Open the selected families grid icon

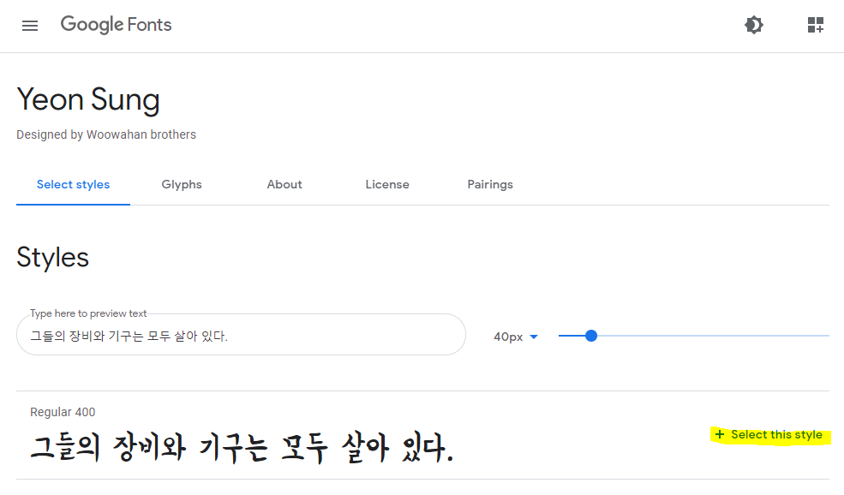click(x=816, y=25)
